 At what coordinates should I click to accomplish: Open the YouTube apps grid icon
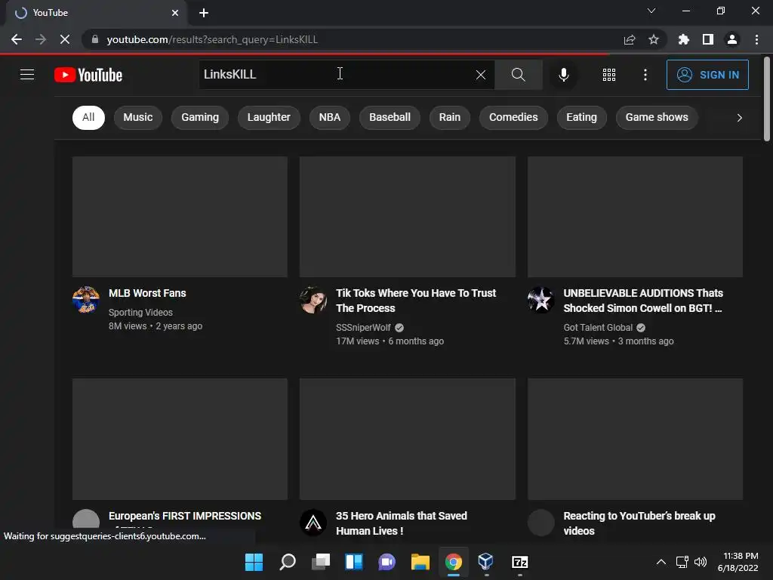(x=609, y=75)
